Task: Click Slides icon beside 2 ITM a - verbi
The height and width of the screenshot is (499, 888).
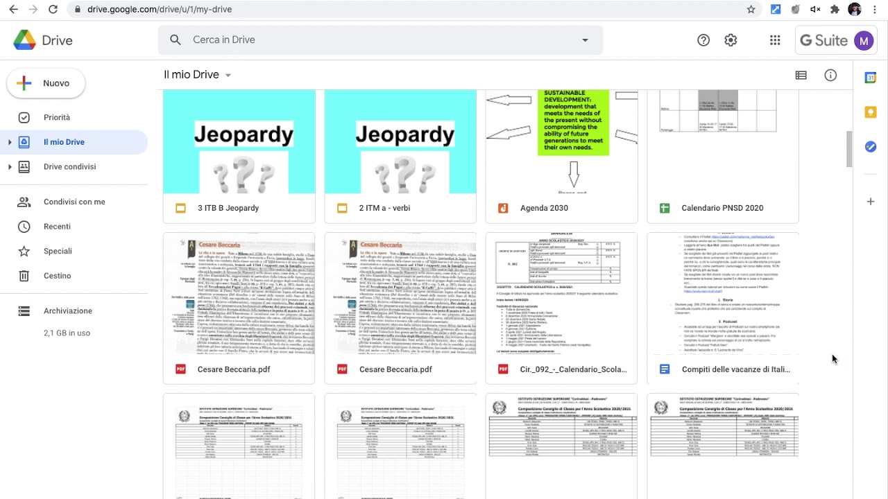Action: click(342, 208)
